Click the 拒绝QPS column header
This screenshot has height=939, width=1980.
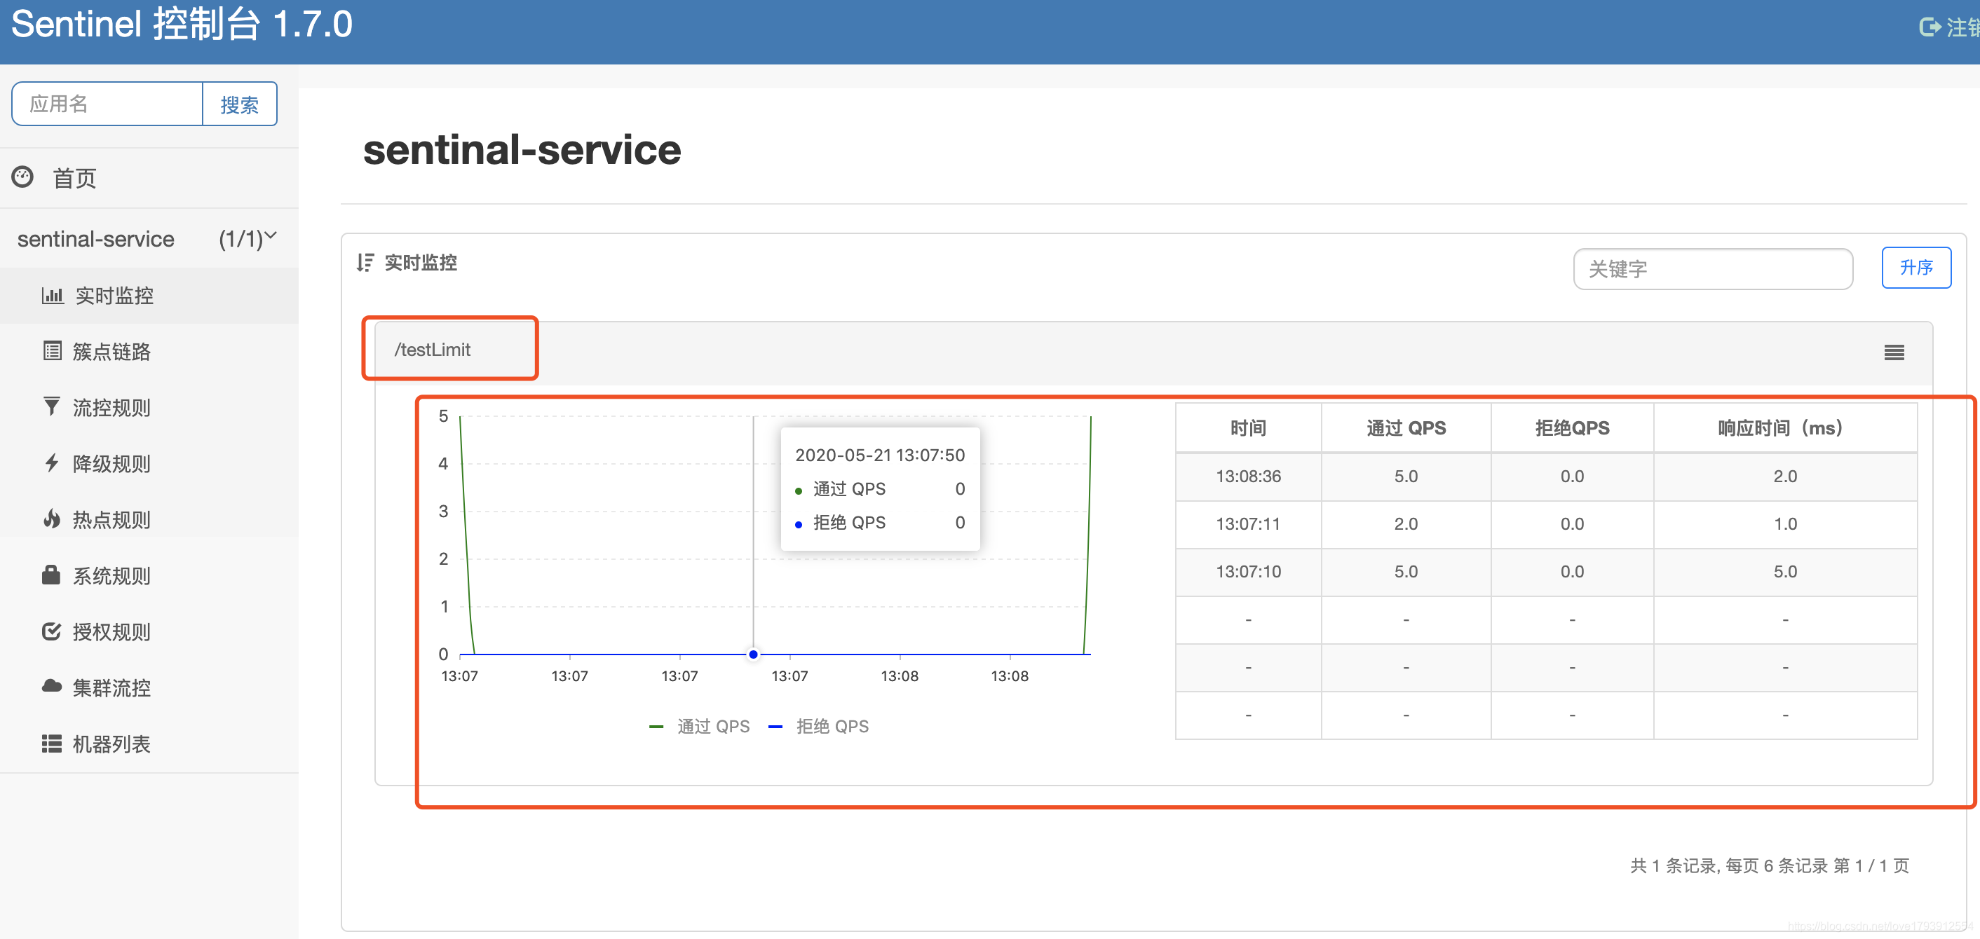point(1572,428)
